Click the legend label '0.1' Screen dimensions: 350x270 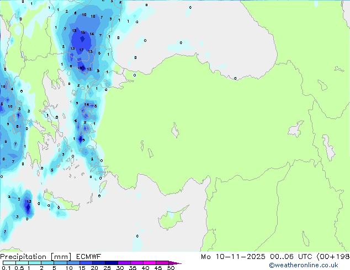6,268
